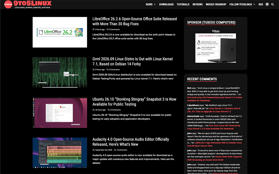Open the Grml 2026.09 article headline
The width and height of the screenshot is (279, 174).
point(132,62)
